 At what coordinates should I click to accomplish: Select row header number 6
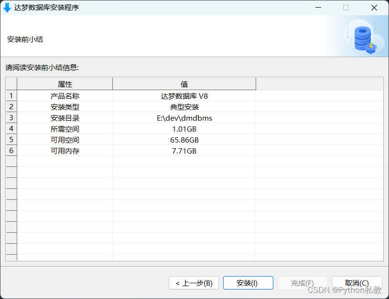[x=11, y=150]
